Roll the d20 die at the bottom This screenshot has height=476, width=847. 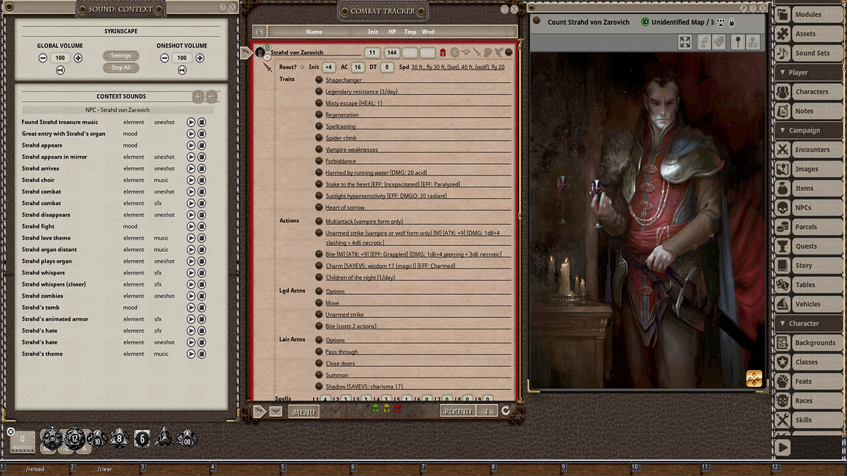[x=52, y=438]
